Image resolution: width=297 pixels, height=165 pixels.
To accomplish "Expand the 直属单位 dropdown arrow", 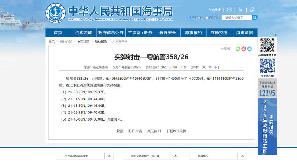I will 242,156.
